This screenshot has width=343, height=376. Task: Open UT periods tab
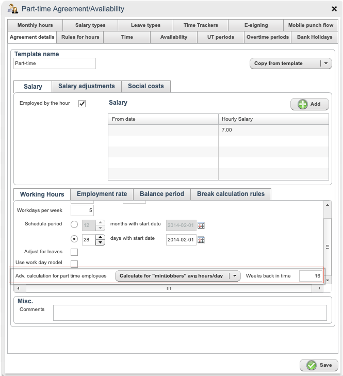tap(221, 37)
